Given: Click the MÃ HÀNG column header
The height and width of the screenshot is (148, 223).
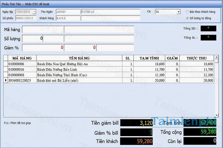Looking at the screenshot, I should [x=22, y=58].
